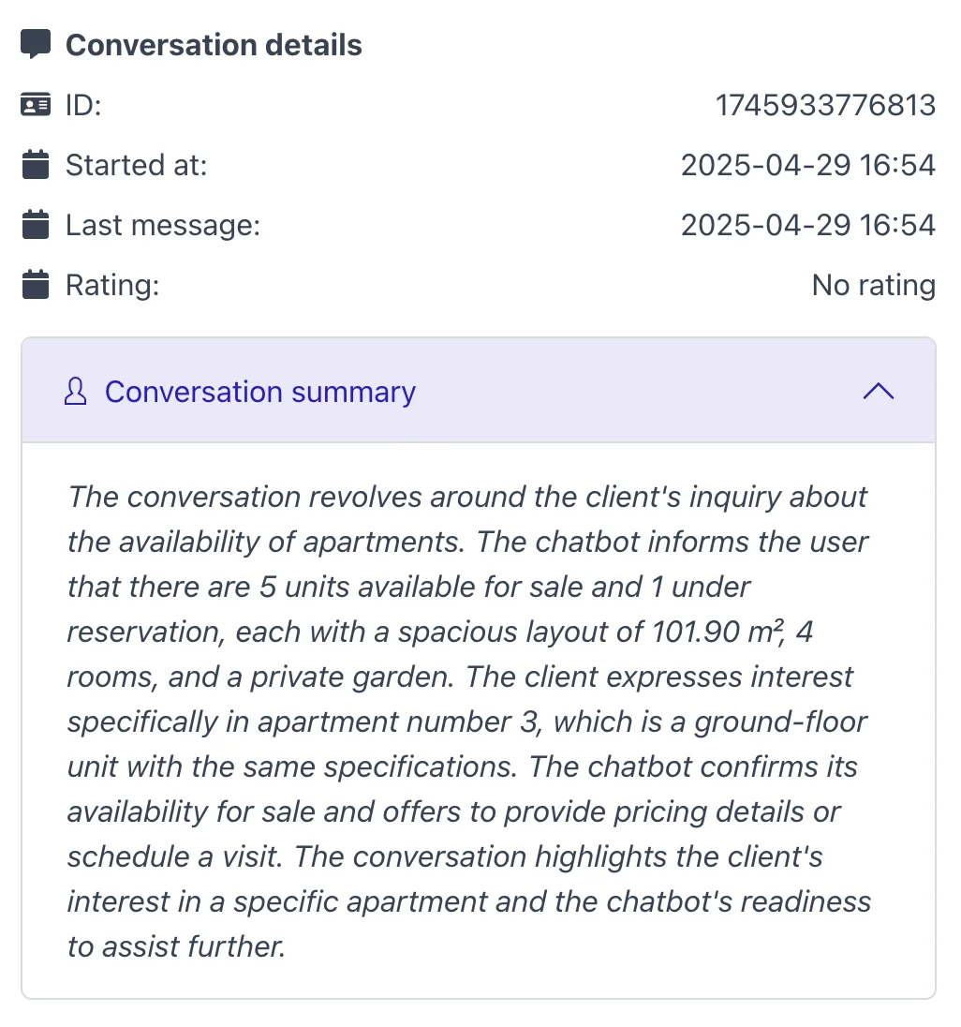The height and width of the screenshot is (1027, 961).
Task: Click the Conversation details heading
Action: [214, 45]
